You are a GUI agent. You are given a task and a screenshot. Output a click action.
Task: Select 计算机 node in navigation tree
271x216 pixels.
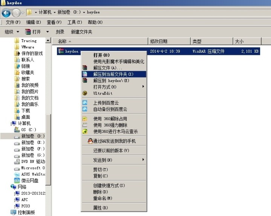point(24,123)
